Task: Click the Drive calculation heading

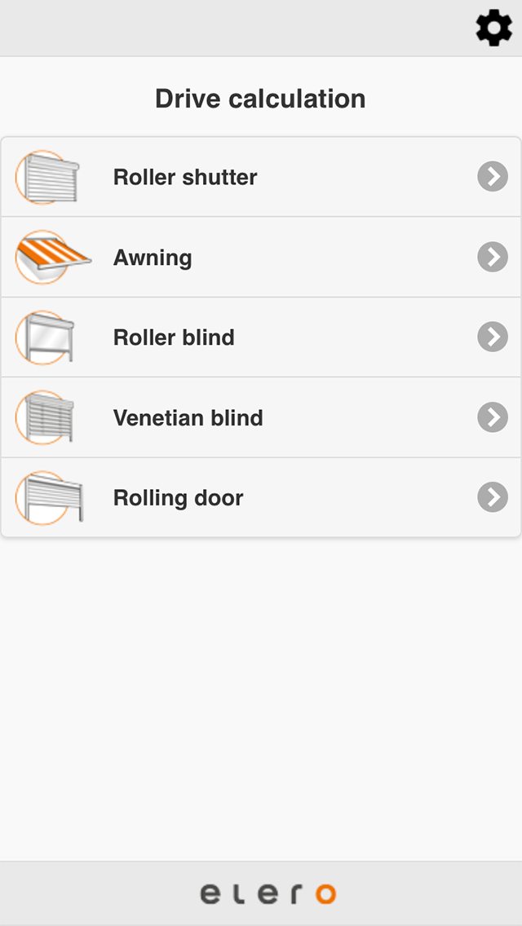Action: [x=261, y=99]
